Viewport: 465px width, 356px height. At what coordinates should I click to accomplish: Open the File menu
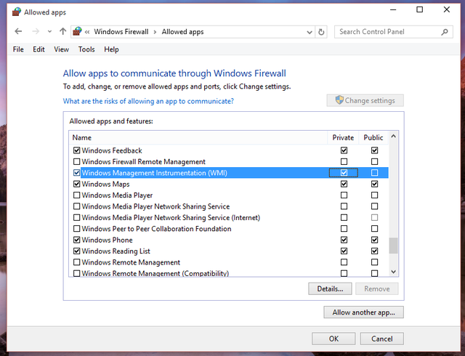(x=18, y=49)
